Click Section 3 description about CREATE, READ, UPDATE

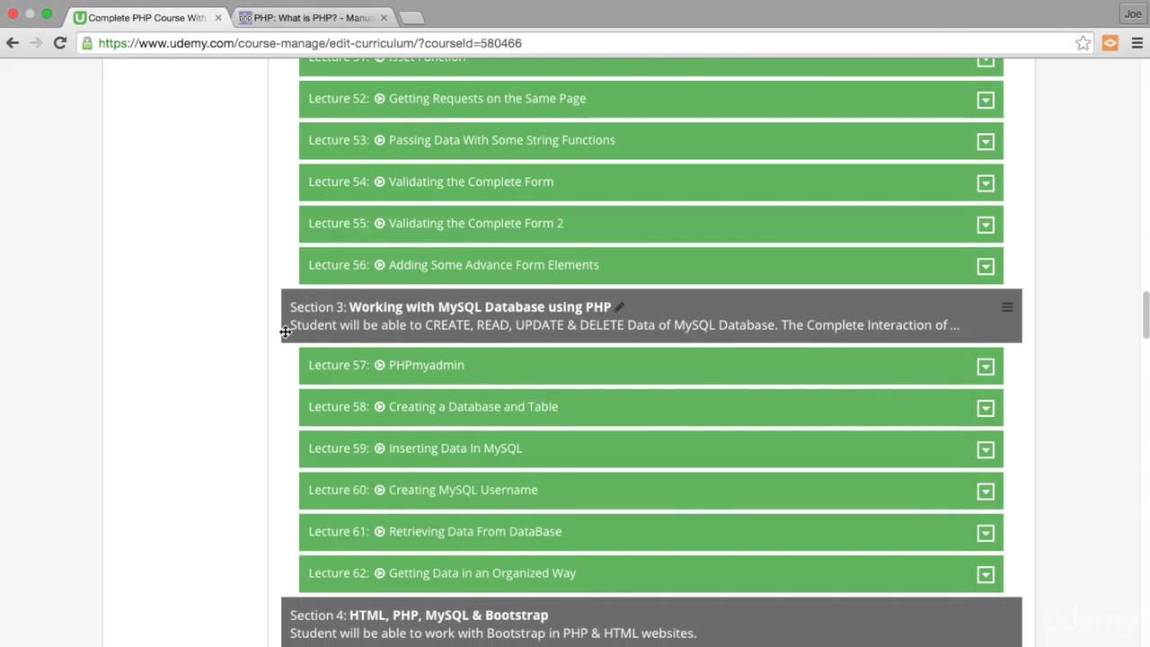pyautogui.click(x=624, y=325)
